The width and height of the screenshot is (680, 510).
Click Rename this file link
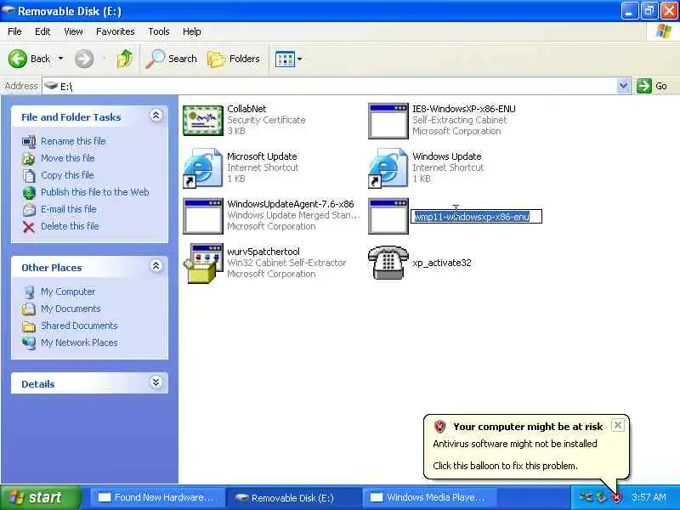73,141
